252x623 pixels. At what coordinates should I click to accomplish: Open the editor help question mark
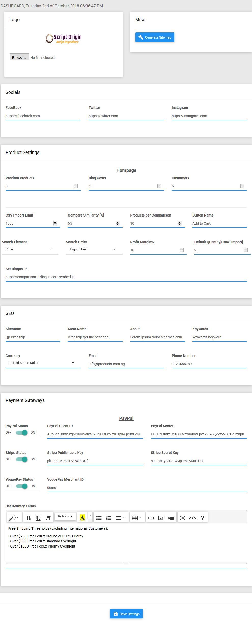(202, 518)
